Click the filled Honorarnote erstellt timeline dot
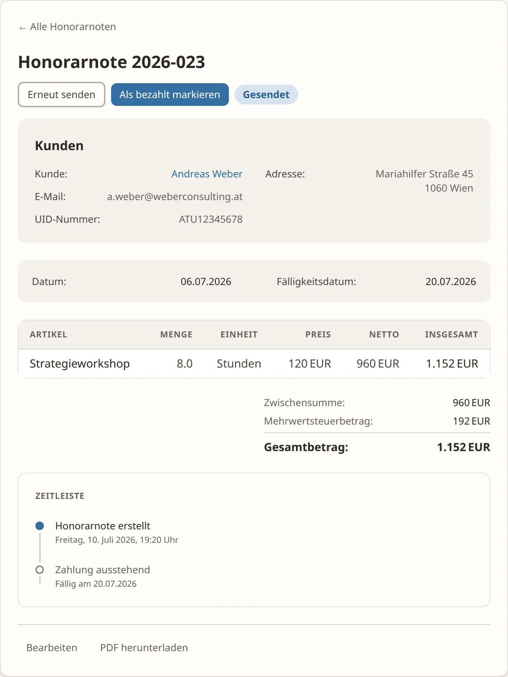The height and width of the screenshot is (677, 508). coord(40,526)
